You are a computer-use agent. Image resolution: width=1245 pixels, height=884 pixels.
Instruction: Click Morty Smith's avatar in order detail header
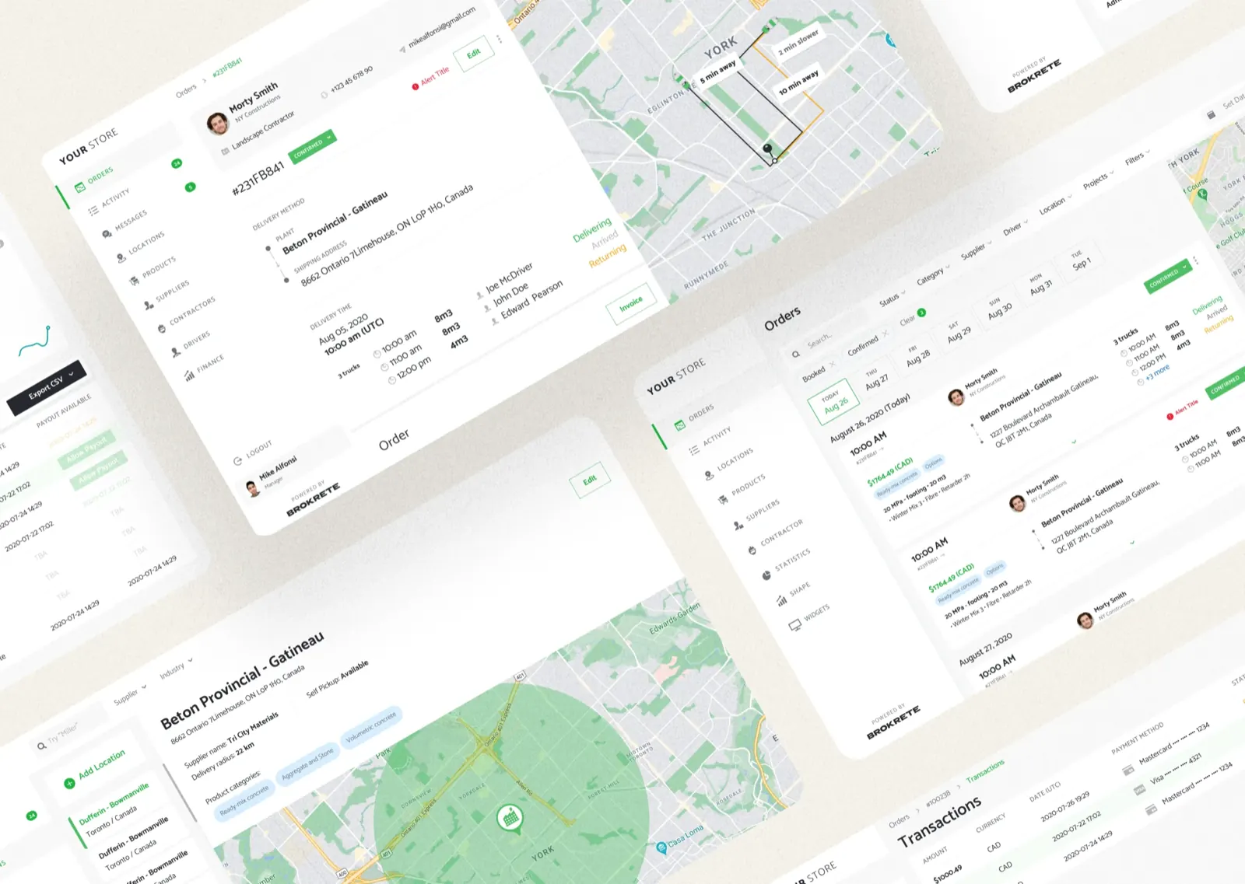pos(217,123)
